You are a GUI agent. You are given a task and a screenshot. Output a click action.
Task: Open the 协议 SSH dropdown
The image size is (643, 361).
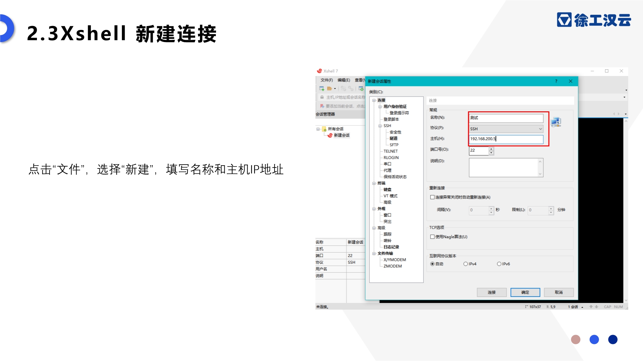tap(506, 129)
